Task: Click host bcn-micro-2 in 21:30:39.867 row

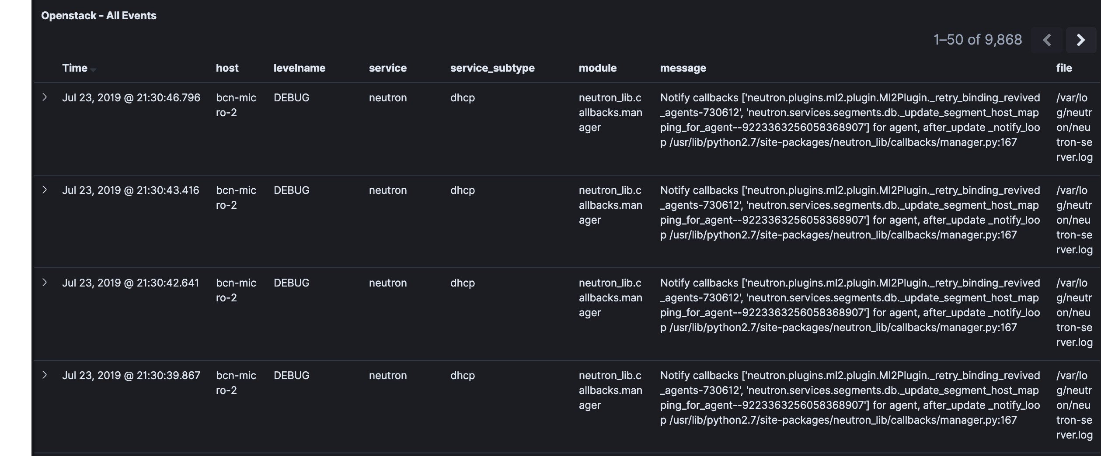Action: pyautogui.click(x=236, y=383)
